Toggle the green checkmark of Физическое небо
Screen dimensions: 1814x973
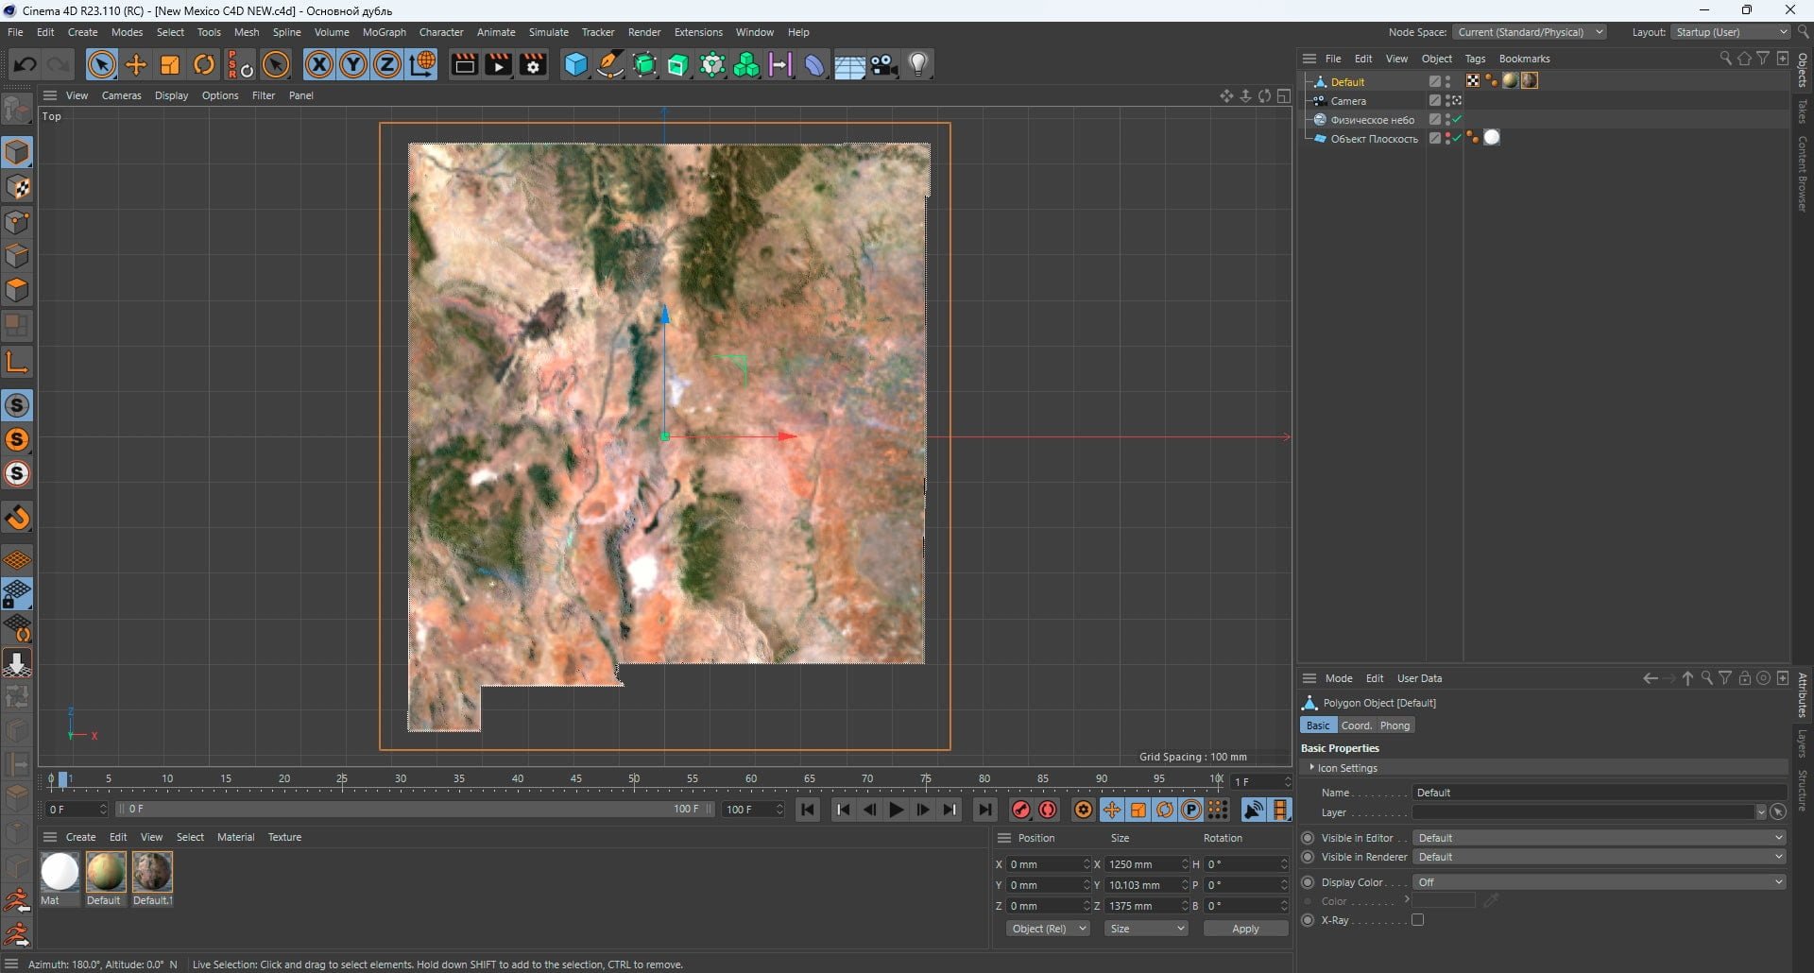point(1457,120)
